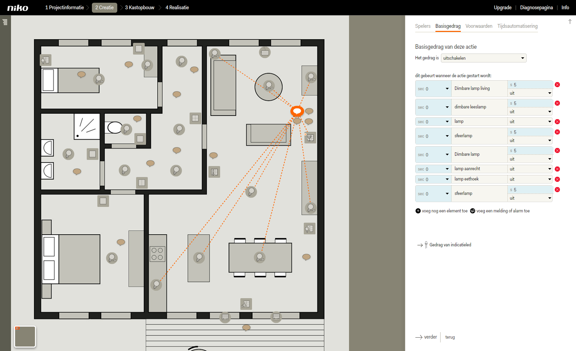The width and height of the screenshot is (576, 351).
Task: Select blind icon at bottom wall center
Action: 225,317
